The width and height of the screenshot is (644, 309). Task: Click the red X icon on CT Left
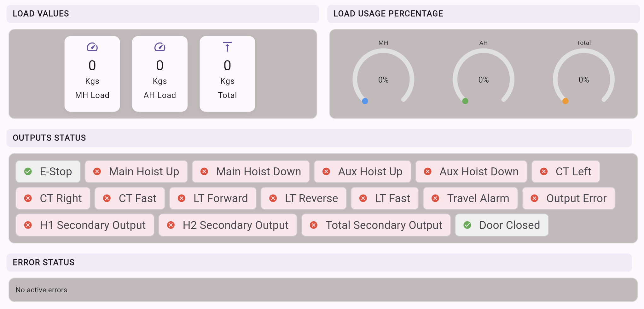coord(544,172)
